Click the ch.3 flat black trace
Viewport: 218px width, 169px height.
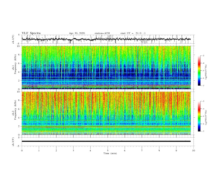[106, 141]
